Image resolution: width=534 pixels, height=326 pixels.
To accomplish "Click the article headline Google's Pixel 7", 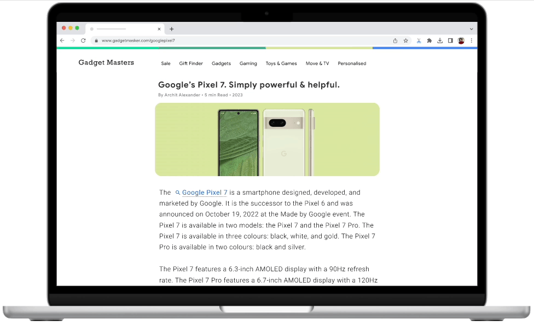I will pos(249,85).
